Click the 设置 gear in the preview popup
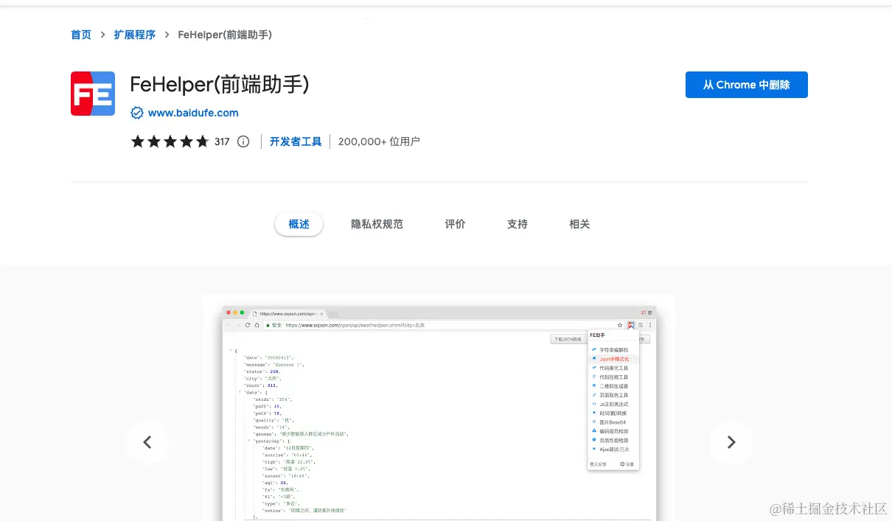 [627, 464]
